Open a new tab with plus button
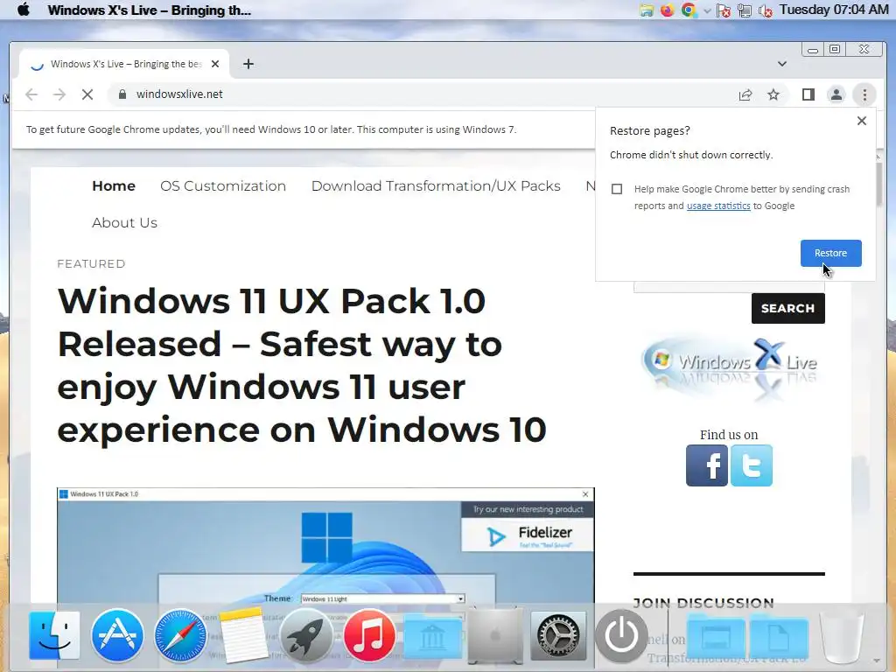 click(x=248, y=64)
